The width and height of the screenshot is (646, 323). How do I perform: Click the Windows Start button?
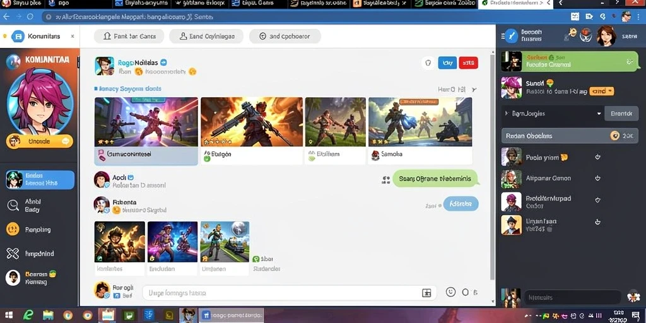click(x=8, y=315)
